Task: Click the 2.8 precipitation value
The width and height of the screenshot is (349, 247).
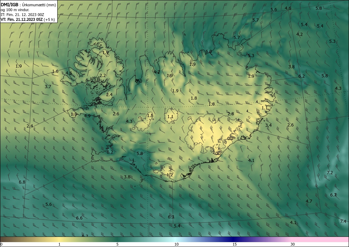Action: pos(231,114)
